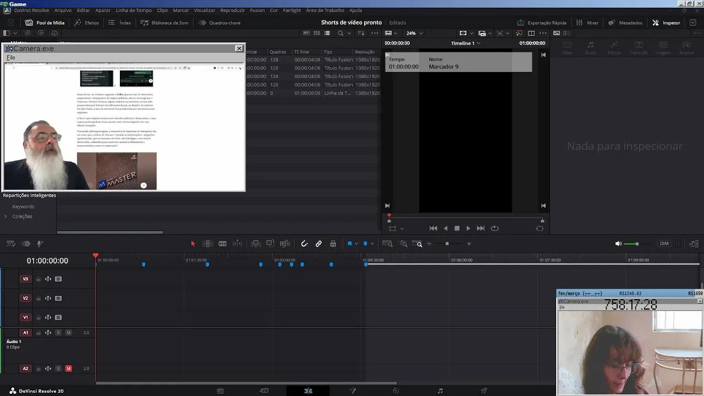
Task: Open viewer zoom 24% dropdown
Action: click(x=414, y=33)
